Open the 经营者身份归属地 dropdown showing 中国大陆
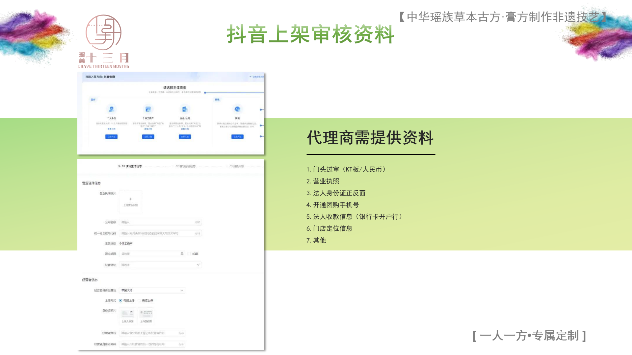 (152, 290)
